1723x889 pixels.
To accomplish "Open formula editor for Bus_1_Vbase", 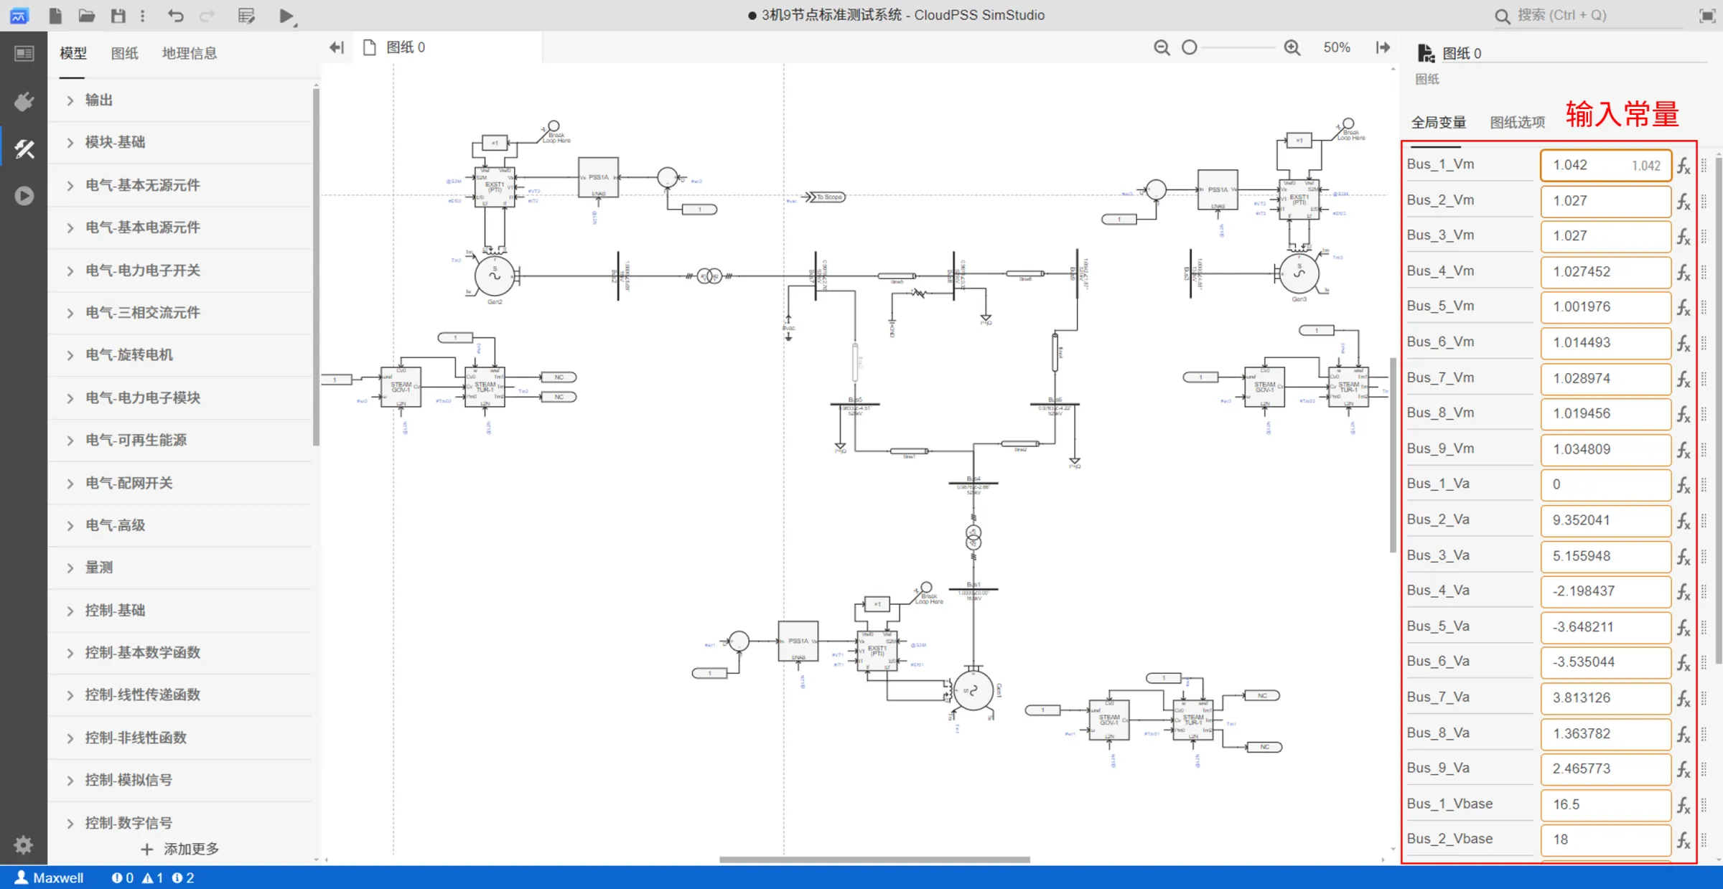I will [1684, 806].
